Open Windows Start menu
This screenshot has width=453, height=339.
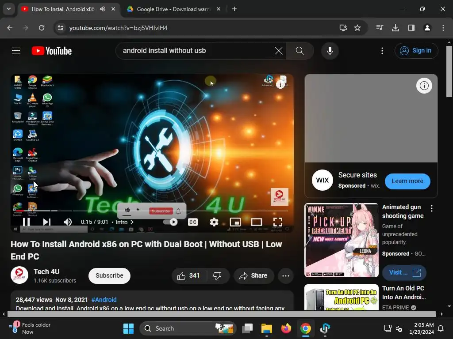tap(128, 328)
